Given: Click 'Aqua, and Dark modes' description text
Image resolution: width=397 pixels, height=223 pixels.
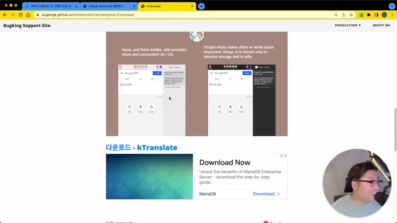Looking at the screenshot, I should tap(154, 52).
